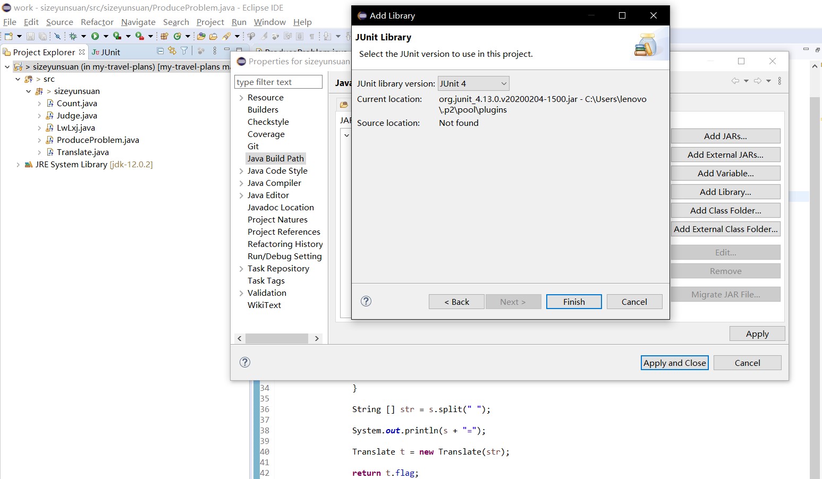822x479 pixels.
Task: Click the forward arrow in Properties dialog
Action: (758, 81)
